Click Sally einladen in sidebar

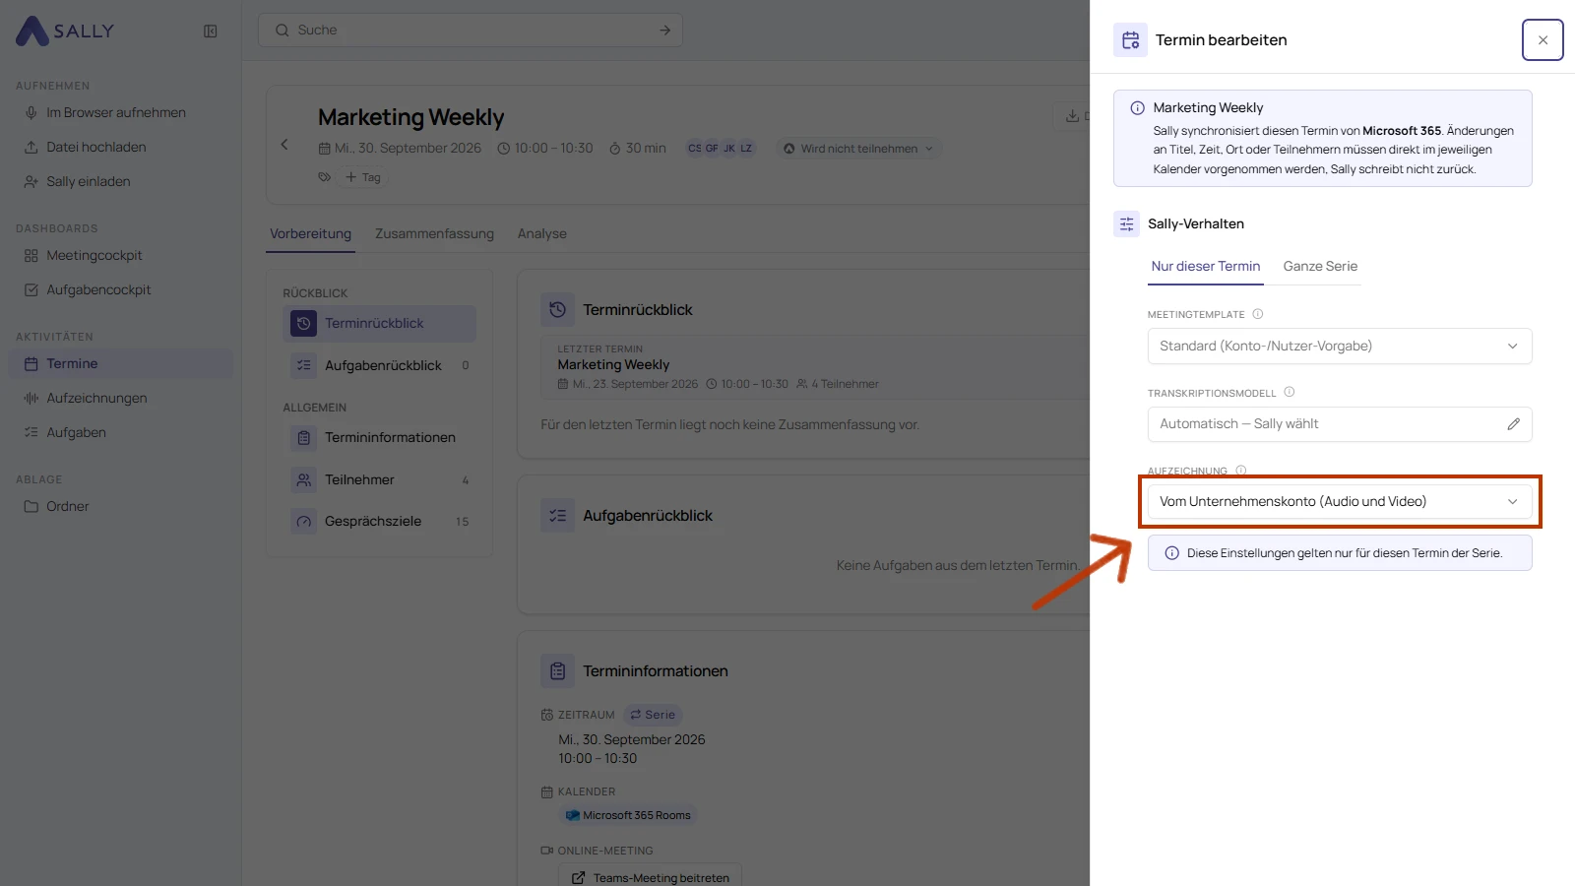tap(121, 182)
